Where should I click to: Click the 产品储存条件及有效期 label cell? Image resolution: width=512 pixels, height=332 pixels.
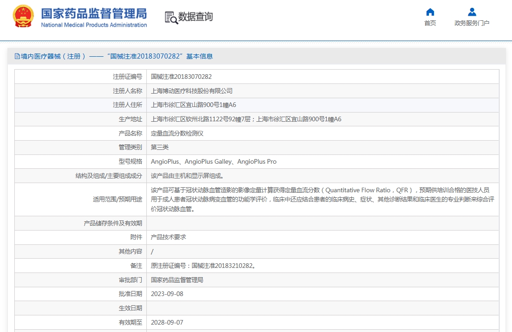81,223
